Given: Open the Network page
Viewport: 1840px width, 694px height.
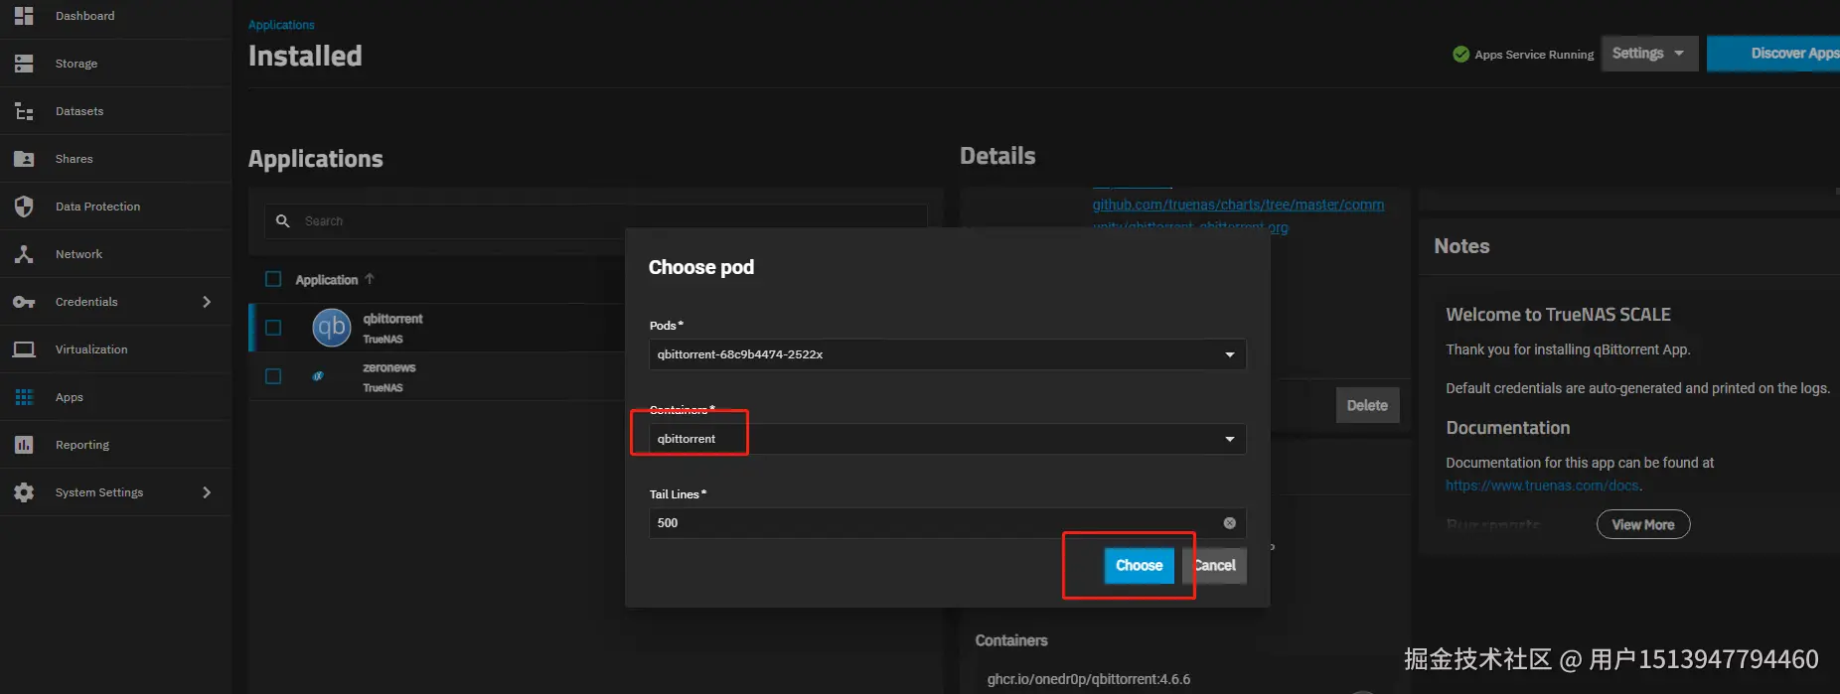Looking at the screenshot, I should point(78,254).
